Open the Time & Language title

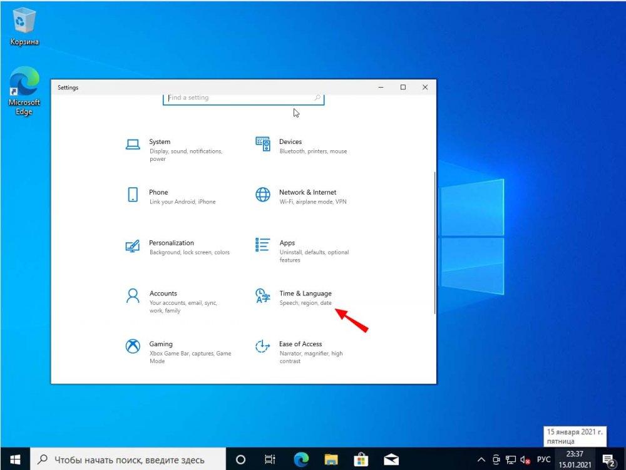(x=305, y=294)
